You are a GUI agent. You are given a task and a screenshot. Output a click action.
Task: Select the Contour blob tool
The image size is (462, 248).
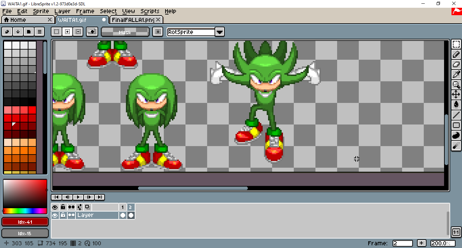click(x=456, y=135)
